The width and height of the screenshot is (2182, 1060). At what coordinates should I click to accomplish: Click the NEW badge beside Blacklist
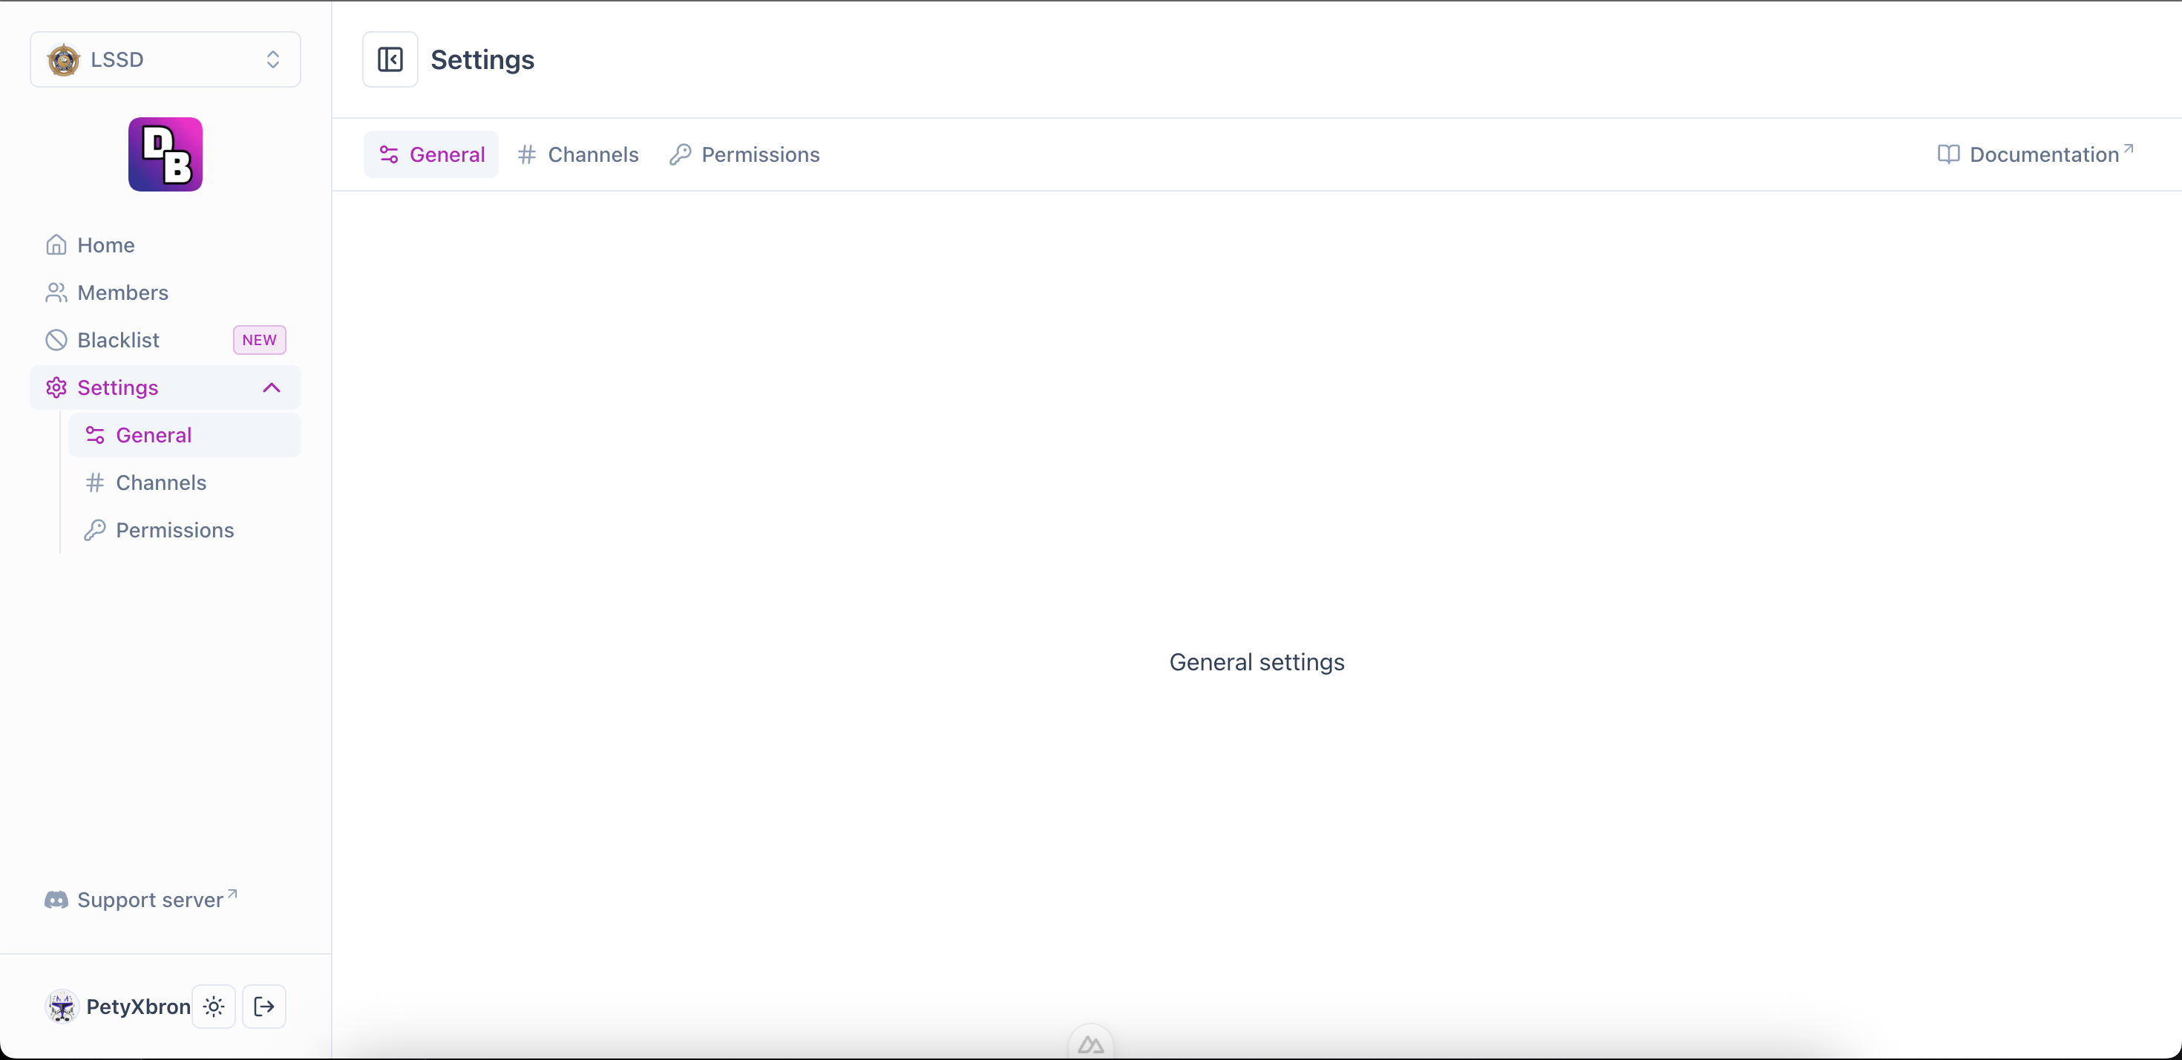pyautogui.click(x=259, y=340)
